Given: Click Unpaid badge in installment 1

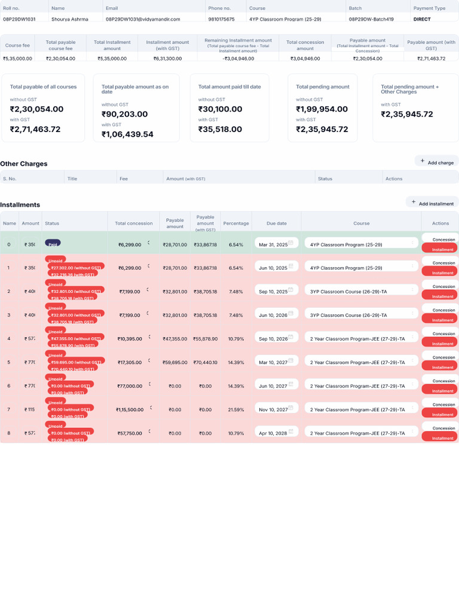Looking at the screenshot, I should click(56, 260).
